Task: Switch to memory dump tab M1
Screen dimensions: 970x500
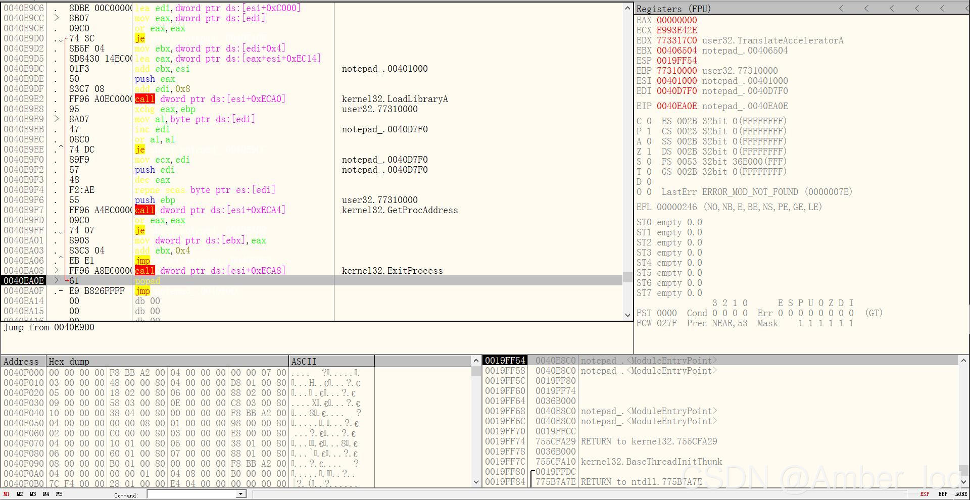Action: (x=7, y=494)
